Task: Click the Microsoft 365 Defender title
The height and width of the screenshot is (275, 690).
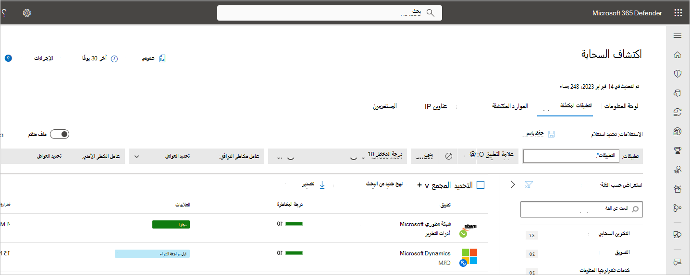Action: click(x=627, y=13)
